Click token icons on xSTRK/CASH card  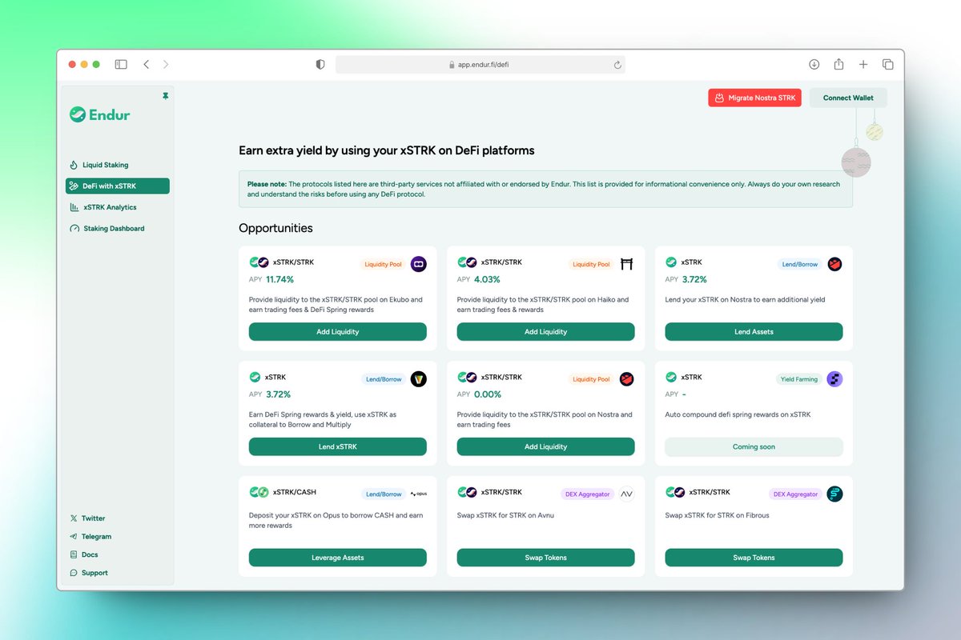coord(259,492)
